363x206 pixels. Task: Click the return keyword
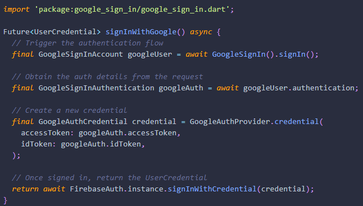tap(25, 189)
